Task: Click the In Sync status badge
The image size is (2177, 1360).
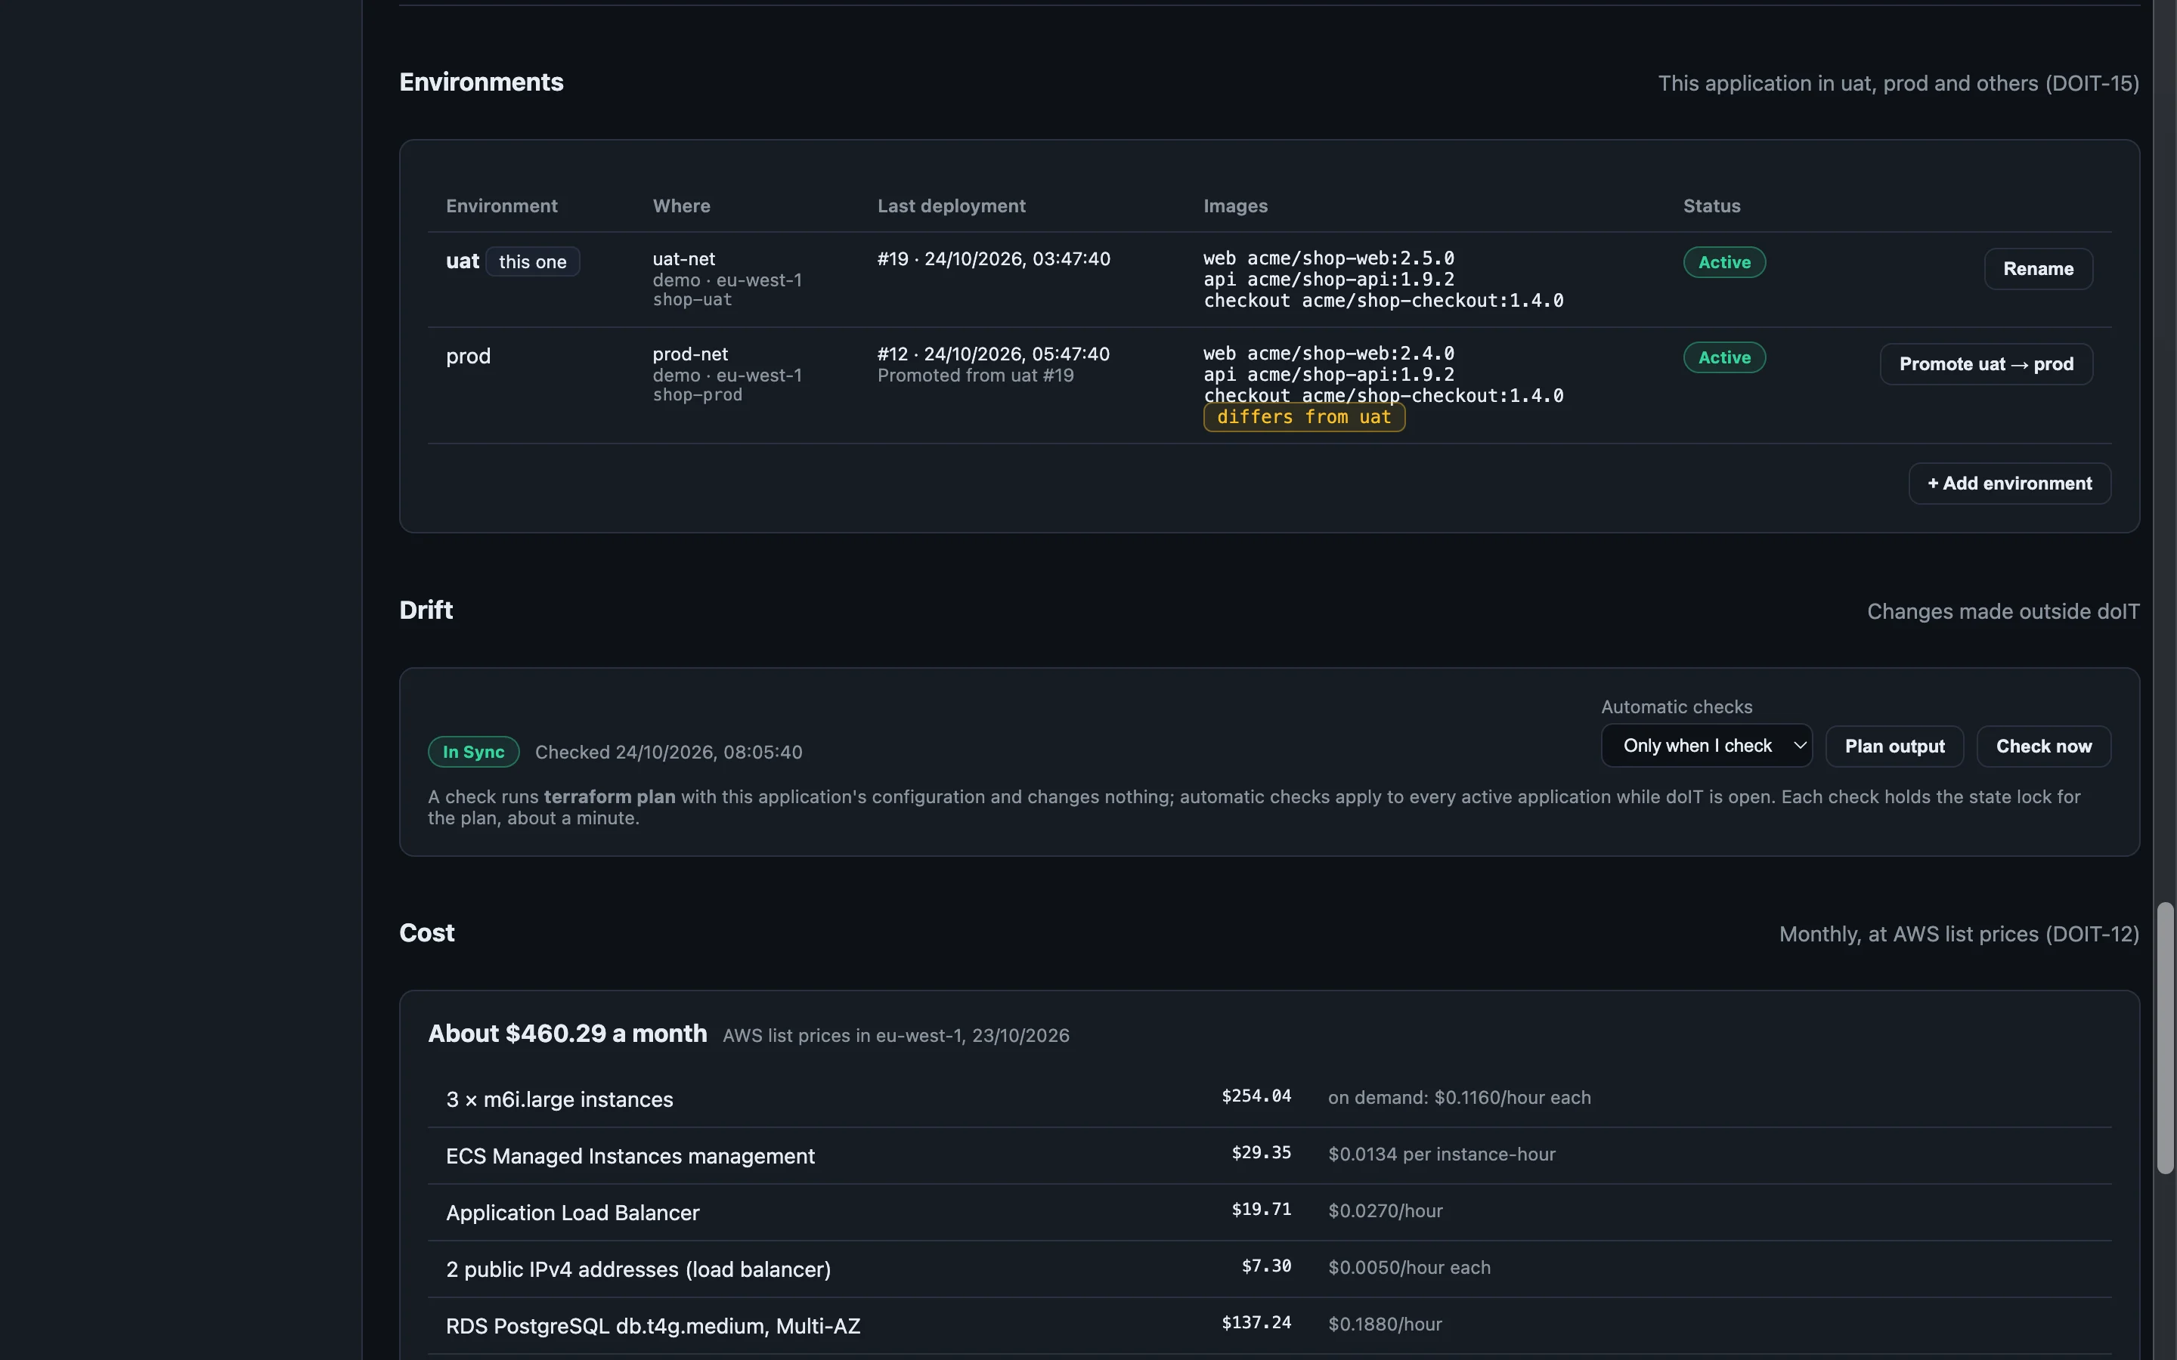Action: point(473,752)
